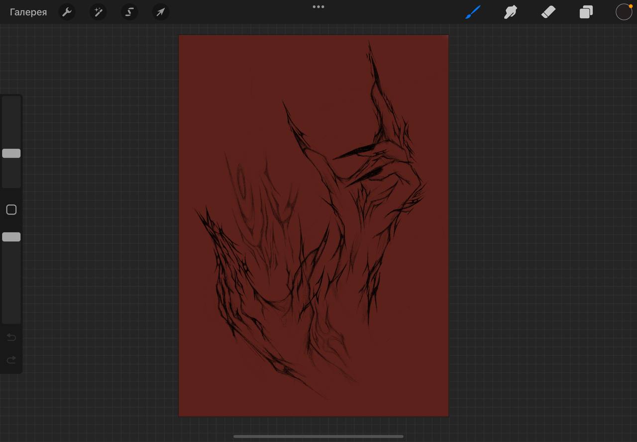
Task: Tap the home indicator bar at bottom
Action: click(318, 437)
